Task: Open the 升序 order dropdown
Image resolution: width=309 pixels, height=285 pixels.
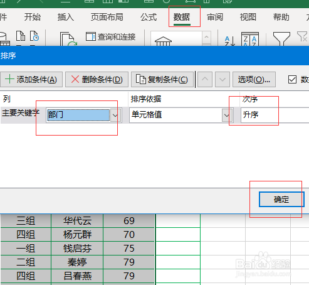Action: tap(275, 115)
